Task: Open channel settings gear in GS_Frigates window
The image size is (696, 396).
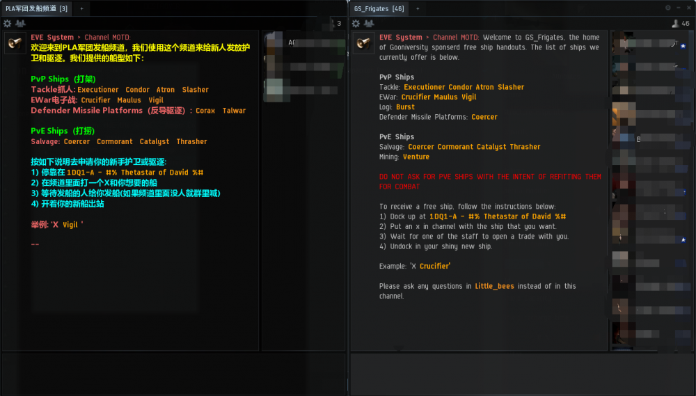Action: pos(356,24)
